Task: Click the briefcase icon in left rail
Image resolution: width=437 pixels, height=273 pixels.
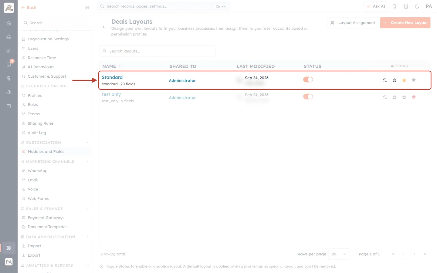Action: point(9,37)
